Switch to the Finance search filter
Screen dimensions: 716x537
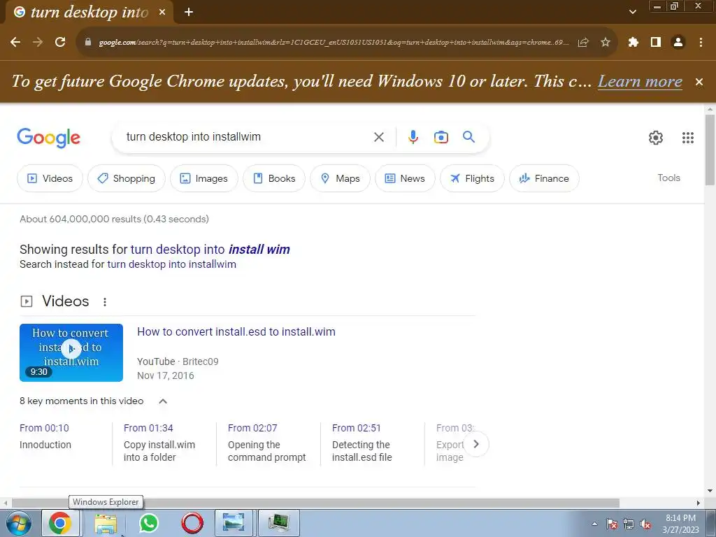click(544, 178)
